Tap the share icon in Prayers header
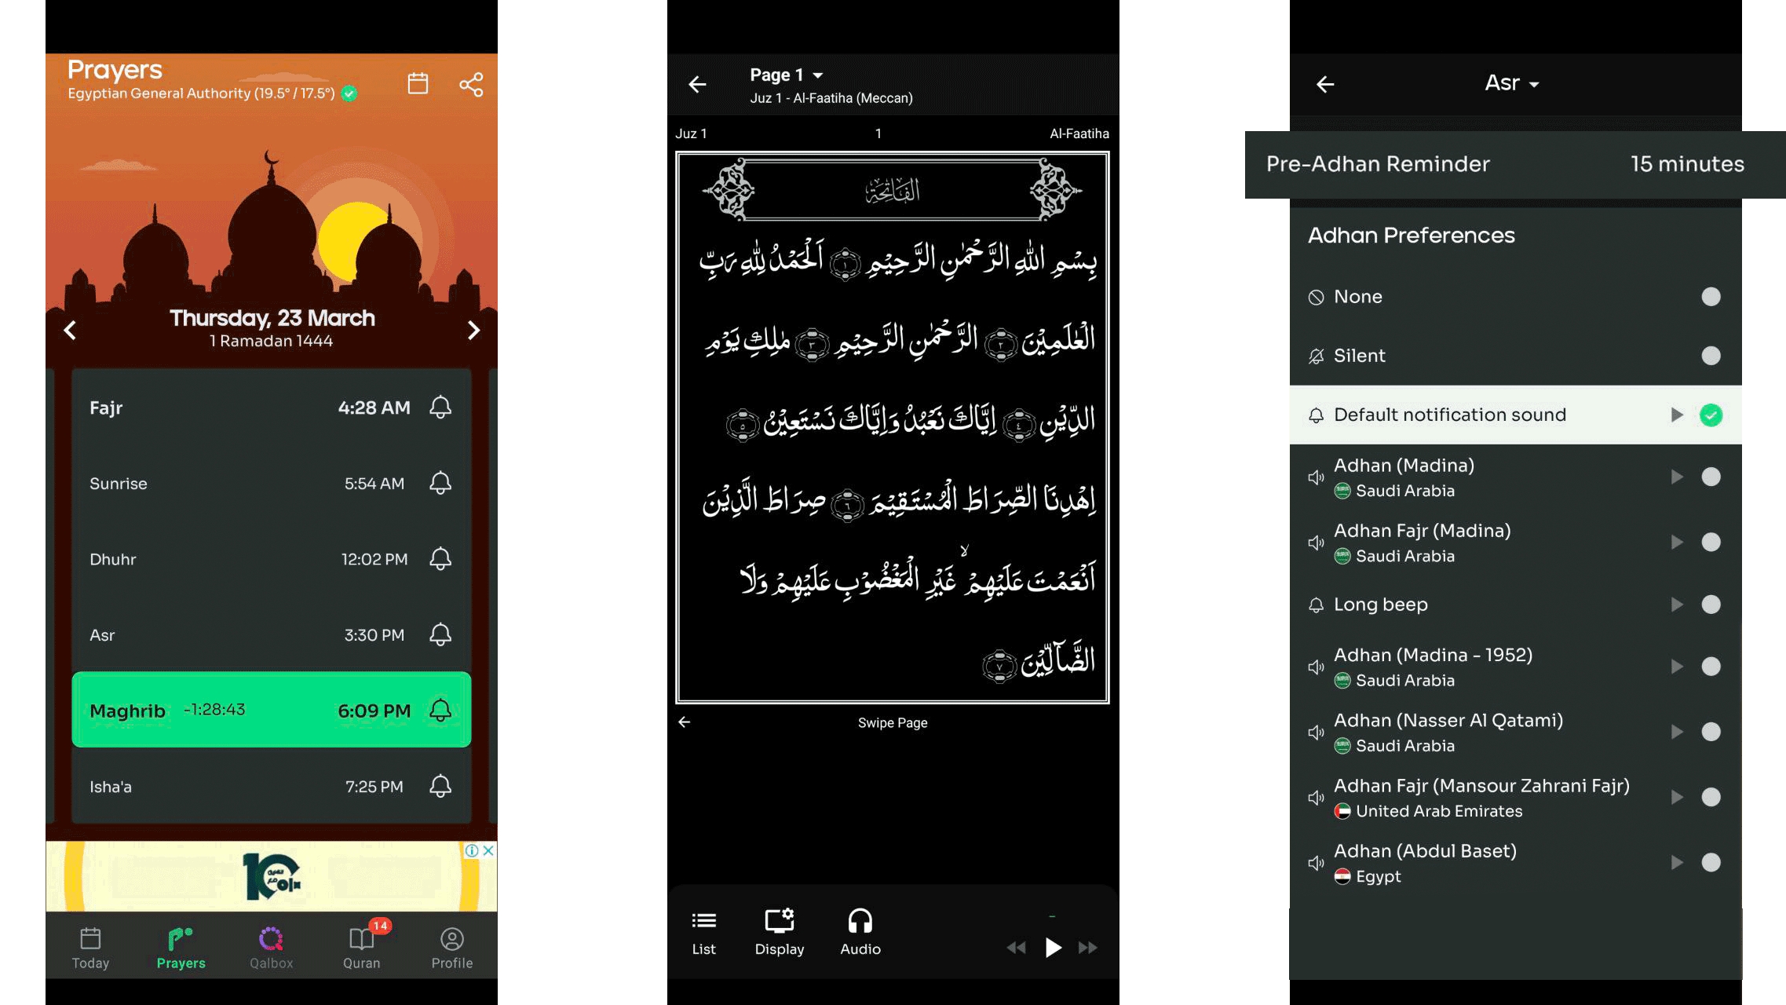Image resolution: width=1786 pixels, height=1005 pixels. point(471,84)
